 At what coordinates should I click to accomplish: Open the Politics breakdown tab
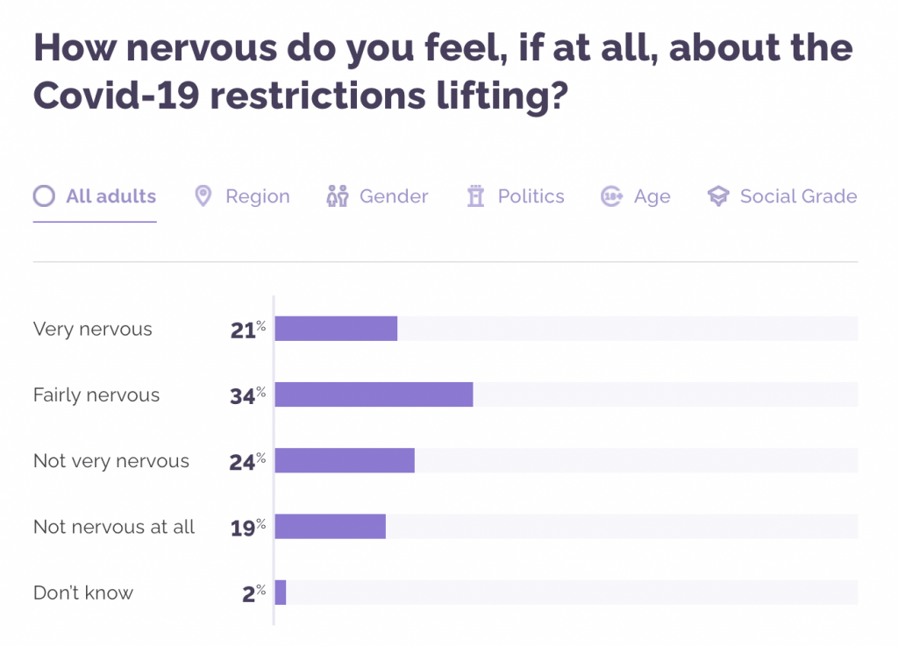point(531,196)
